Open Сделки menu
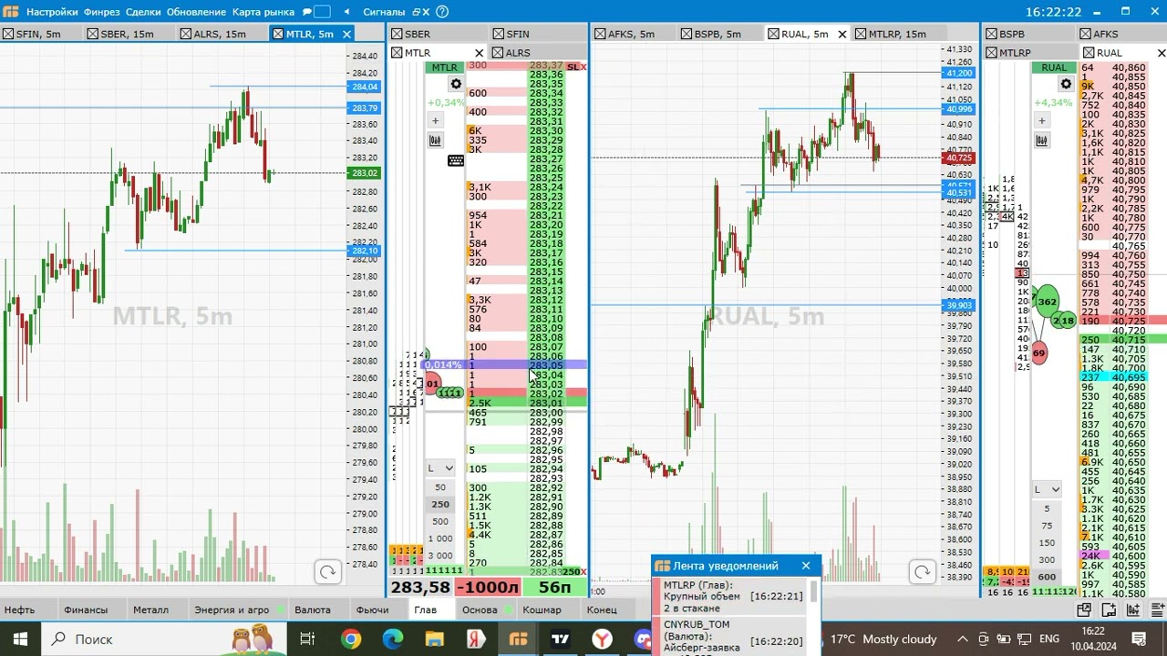This screenshot has width=1167, height=656. pyautogui.click(x=143, y=12)
